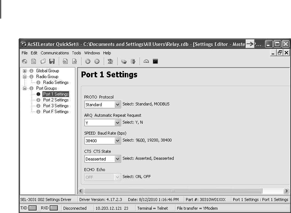Collapse the Port Groups tree node

point(24,88)
